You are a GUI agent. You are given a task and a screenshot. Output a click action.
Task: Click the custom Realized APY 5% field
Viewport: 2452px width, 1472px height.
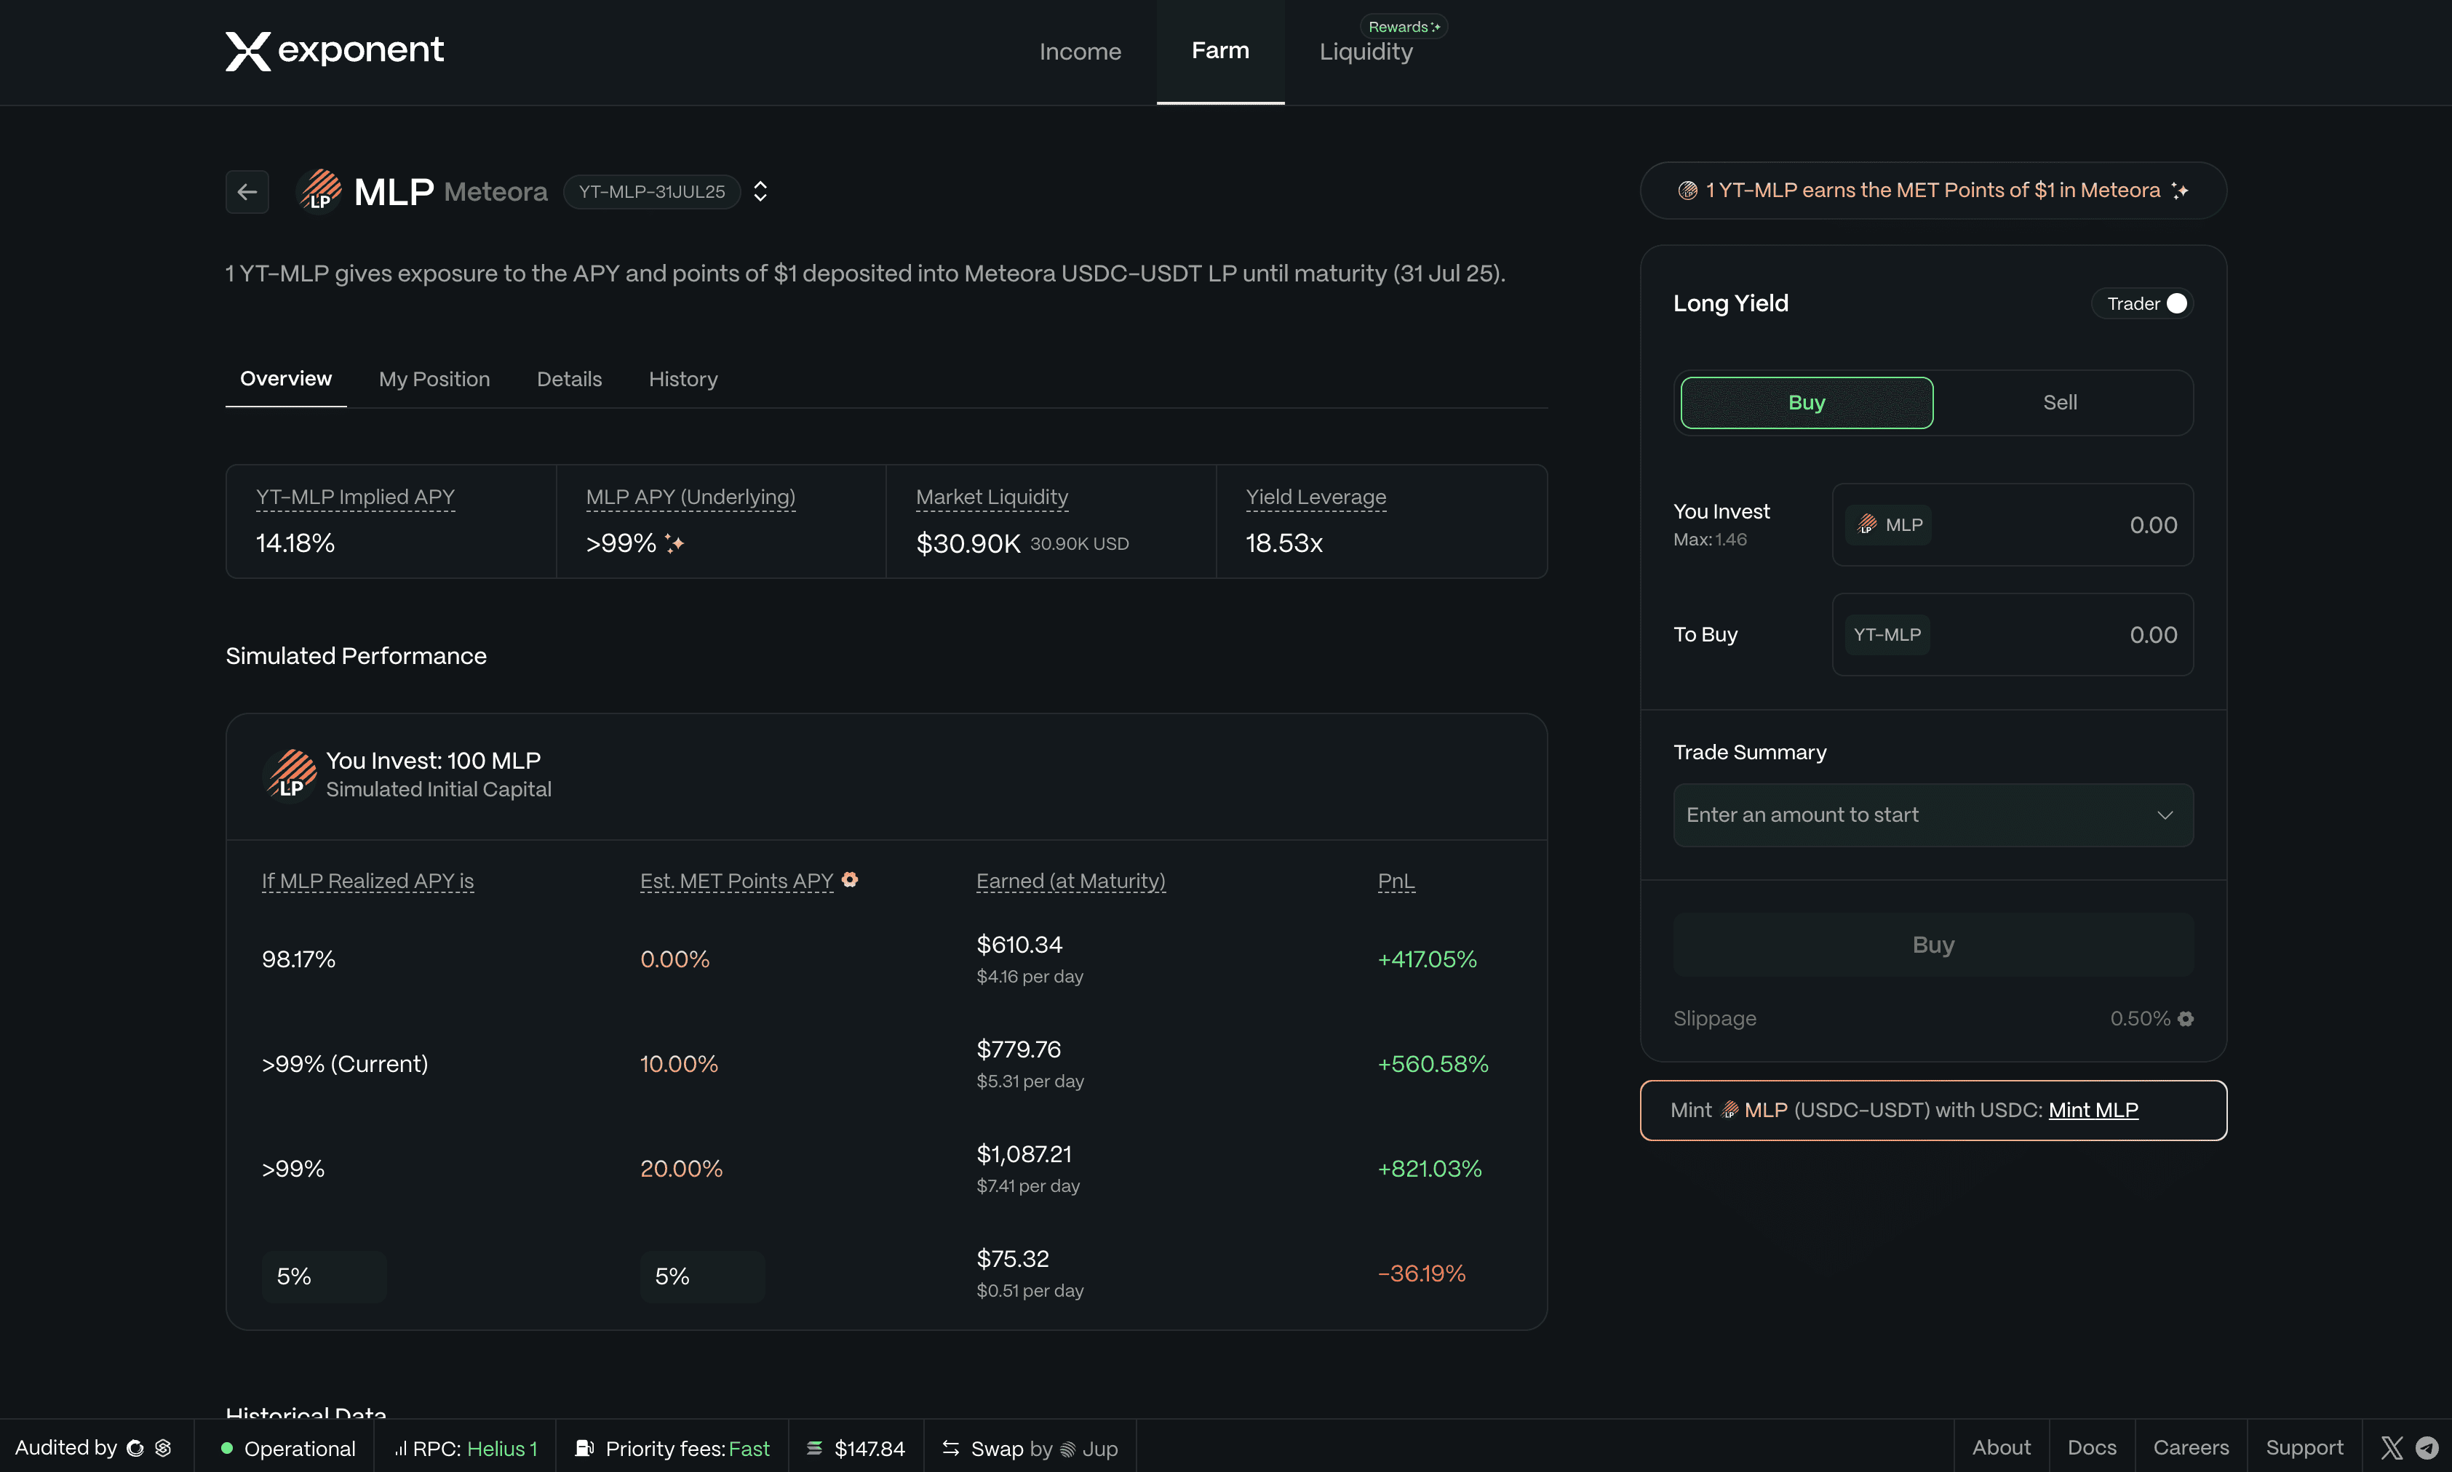pyautogui.click(x=324, y=1276)
